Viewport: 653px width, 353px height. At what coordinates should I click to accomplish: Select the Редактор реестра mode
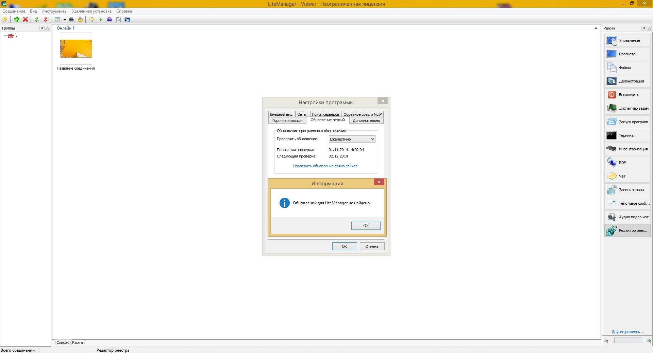(x=627, y=230)
